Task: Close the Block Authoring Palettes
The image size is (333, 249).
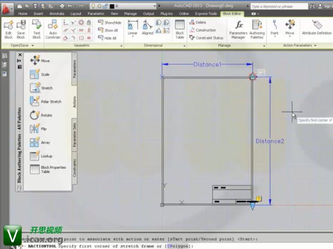Action: [20, 55]
